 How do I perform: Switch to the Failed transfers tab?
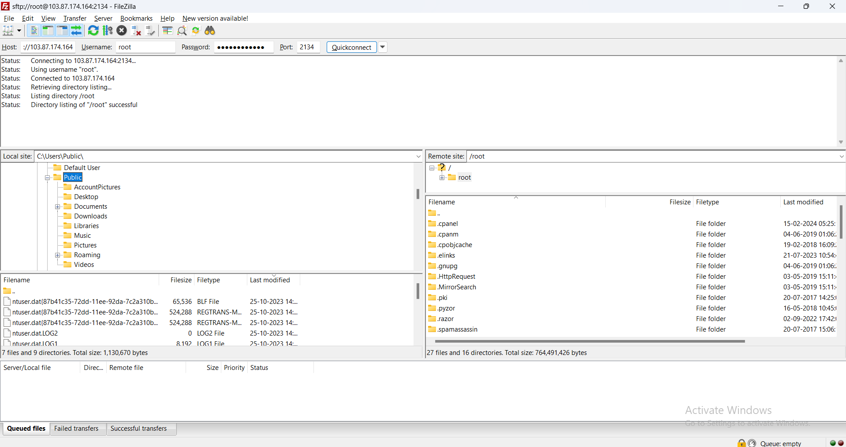pos(76,429)
